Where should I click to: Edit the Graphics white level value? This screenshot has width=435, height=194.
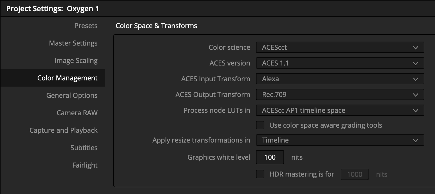[270, 157]
